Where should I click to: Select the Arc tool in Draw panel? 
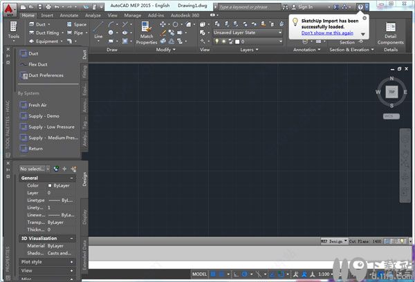tap(111, 24)
